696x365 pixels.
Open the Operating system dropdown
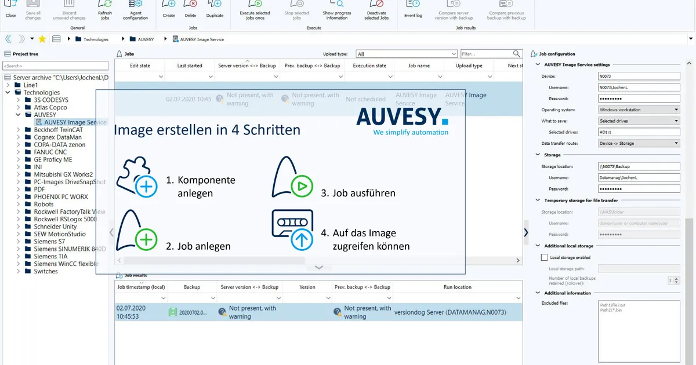(x=676, y=110)
